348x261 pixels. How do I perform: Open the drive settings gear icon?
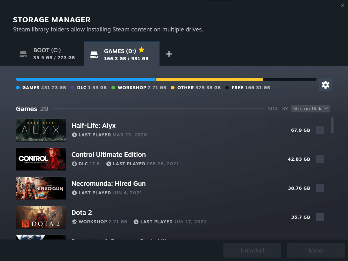[325, 85]
